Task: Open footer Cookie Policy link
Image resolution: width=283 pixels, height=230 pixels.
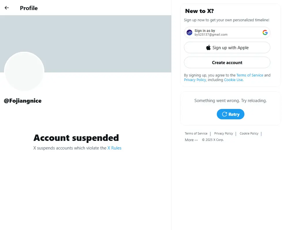Action: tap(249, 133)
